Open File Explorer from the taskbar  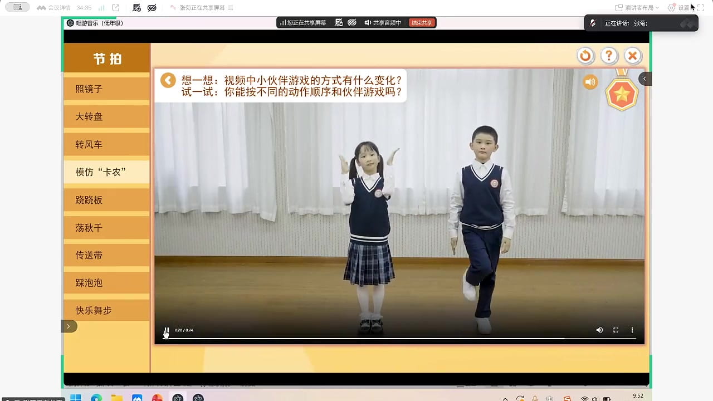[116, 398]
